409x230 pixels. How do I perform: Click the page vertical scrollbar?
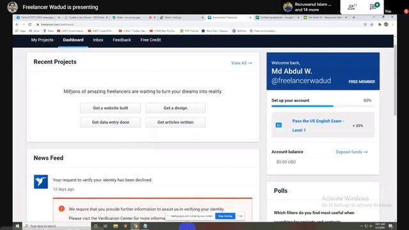click(395, 79)
